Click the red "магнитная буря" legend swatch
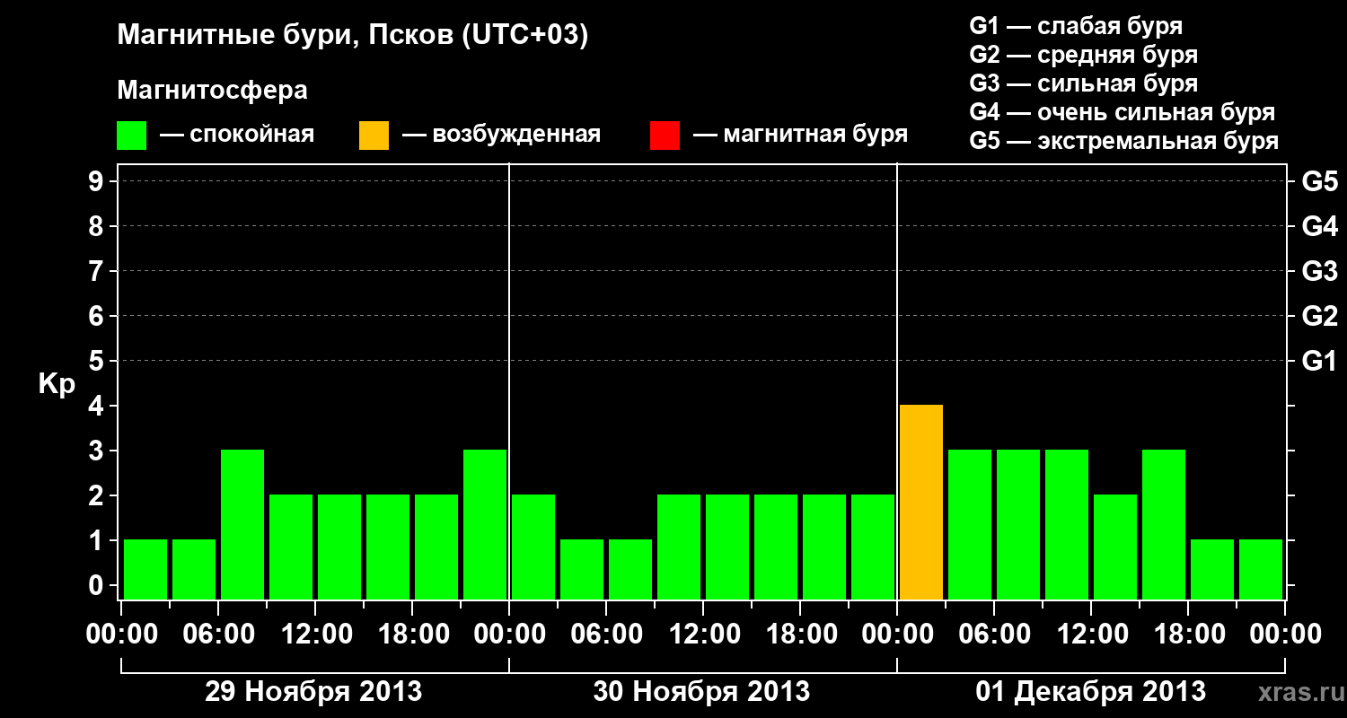This screenshot has height=718, width=1347. pyautogui.click(x=665, y=136)
